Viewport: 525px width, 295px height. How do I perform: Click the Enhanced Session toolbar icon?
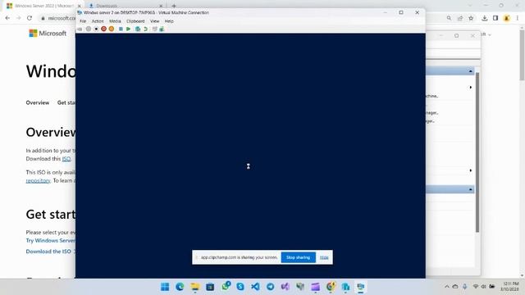tap(155, 29)
